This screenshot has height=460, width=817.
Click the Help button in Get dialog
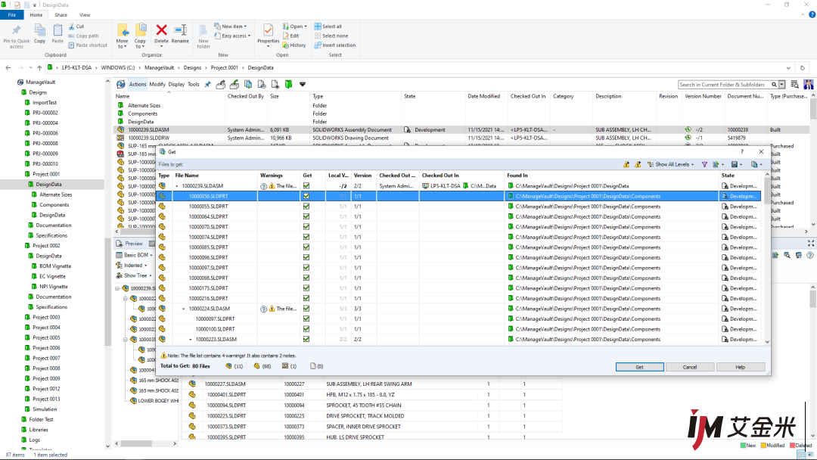pyautogui.click(x=741, y=367)
